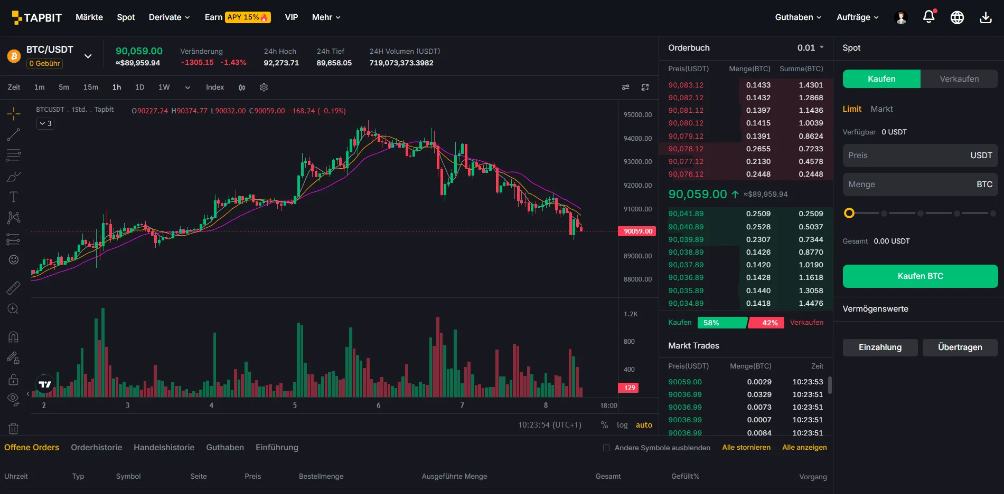Open language globe selector
This screenshot has width=1004, height=494.
(957, 17)
